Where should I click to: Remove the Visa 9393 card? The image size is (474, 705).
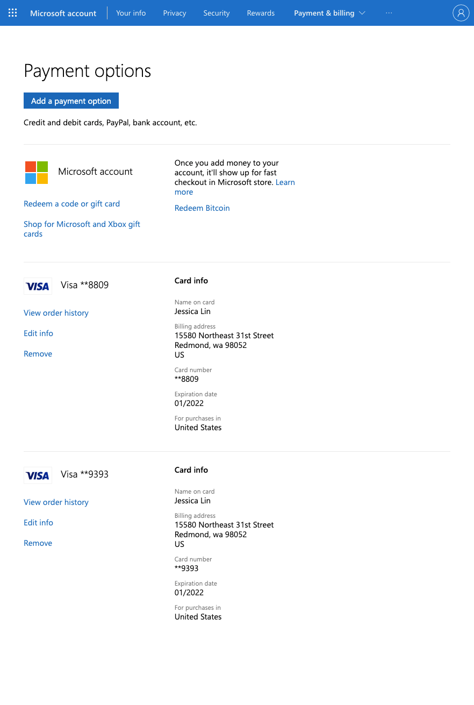(x=38, y=543)
